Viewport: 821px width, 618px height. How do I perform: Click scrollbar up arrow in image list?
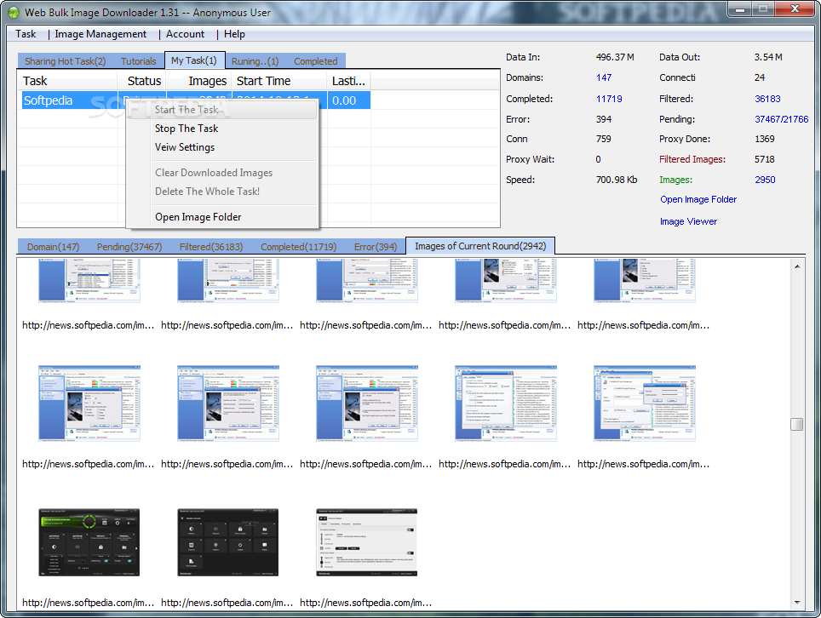[x=797, y=266]
